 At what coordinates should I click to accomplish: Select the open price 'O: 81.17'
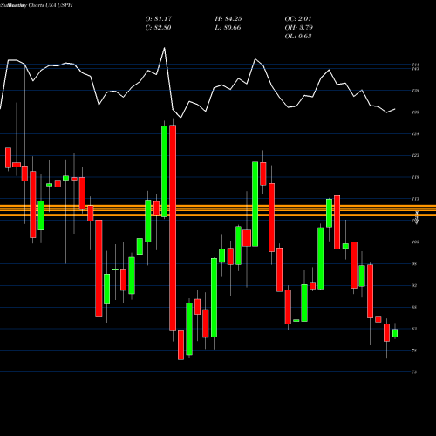(159, 19)
